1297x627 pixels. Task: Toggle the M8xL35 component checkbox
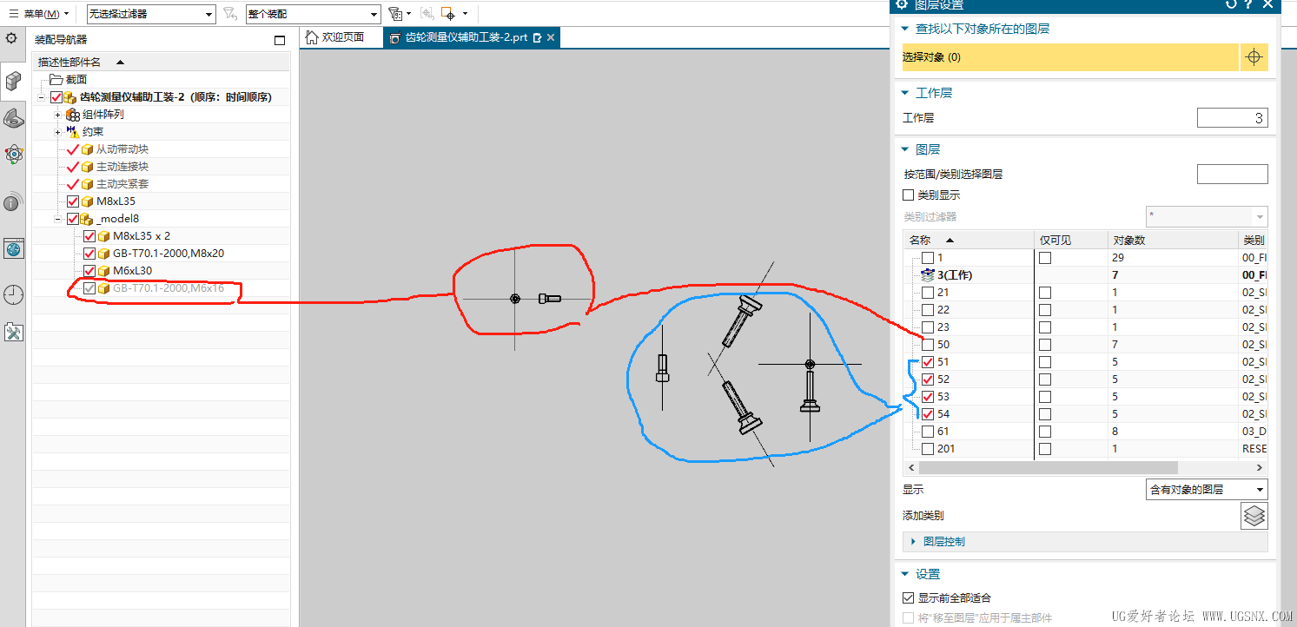(73, 201)
